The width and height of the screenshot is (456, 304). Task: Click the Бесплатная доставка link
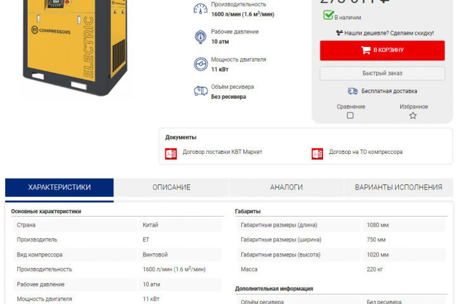(x=389, y=91)
